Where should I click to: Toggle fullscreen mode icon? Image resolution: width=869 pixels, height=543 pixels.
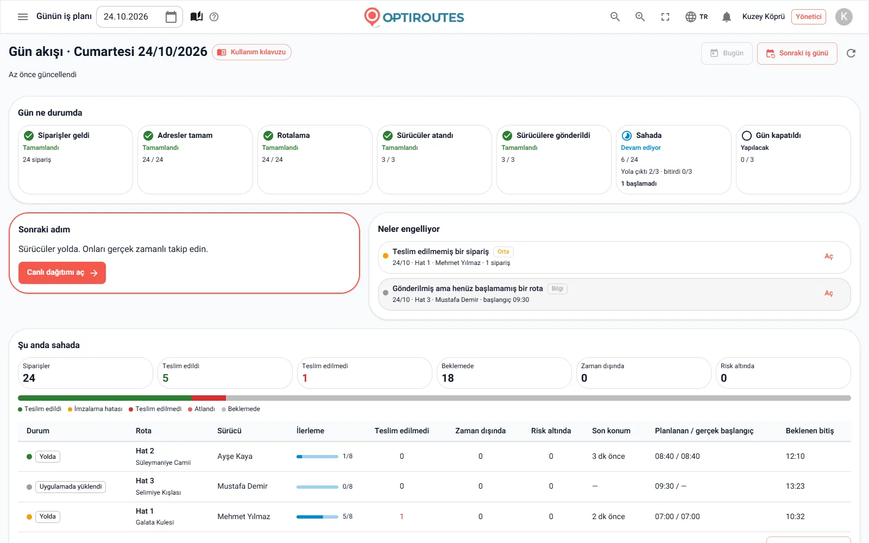tap(665, 17)
